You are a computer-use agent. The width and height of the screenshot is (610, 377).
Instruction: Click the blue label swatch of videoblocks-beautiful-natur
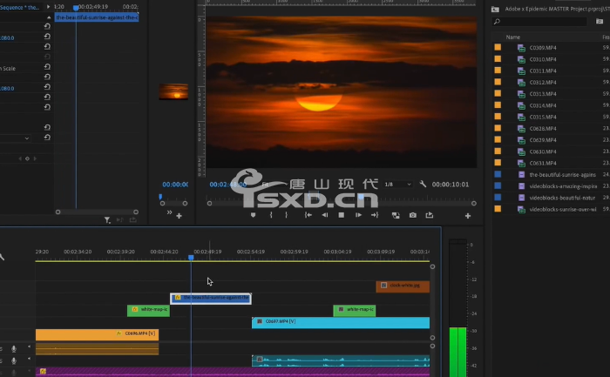pos(498,197)
